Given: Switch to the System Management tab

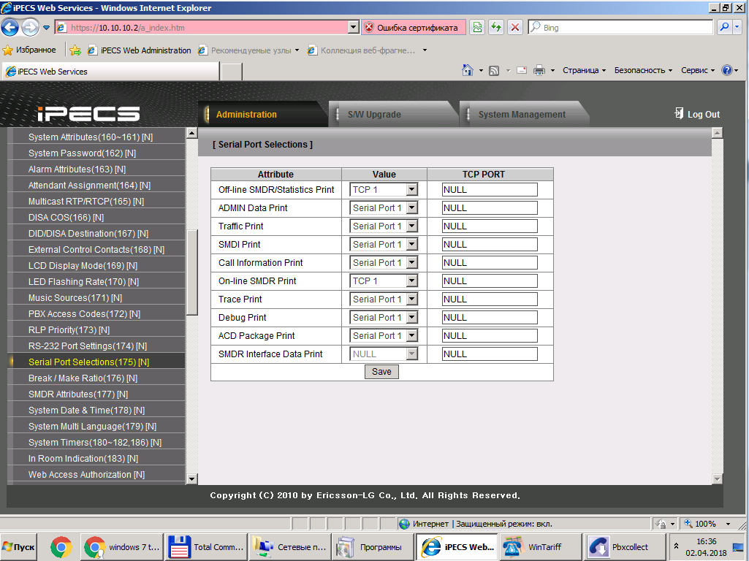Looking at the screenshot, I should 522,115.
